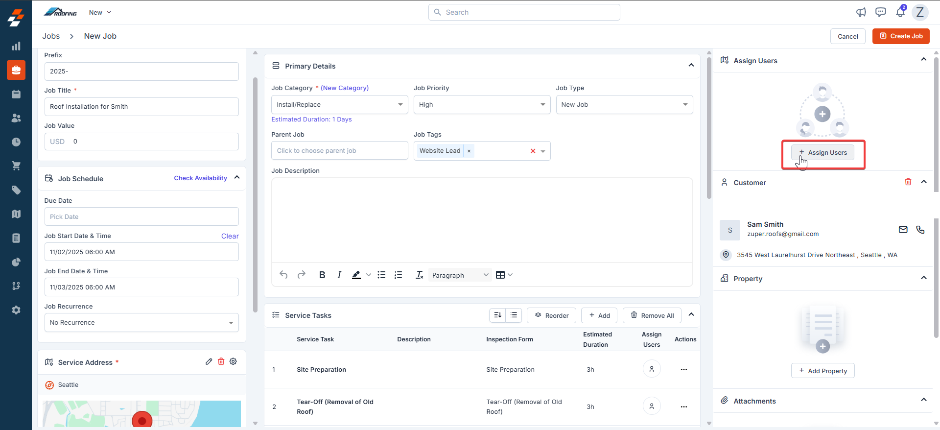Click Add Property button
Viewport: 940px width, 430px height.
[x=822, y=371]
